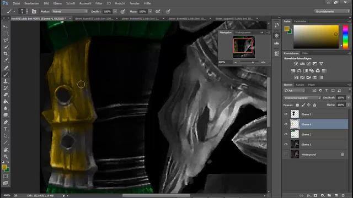Add a layer mask icon

pos(315,196)
